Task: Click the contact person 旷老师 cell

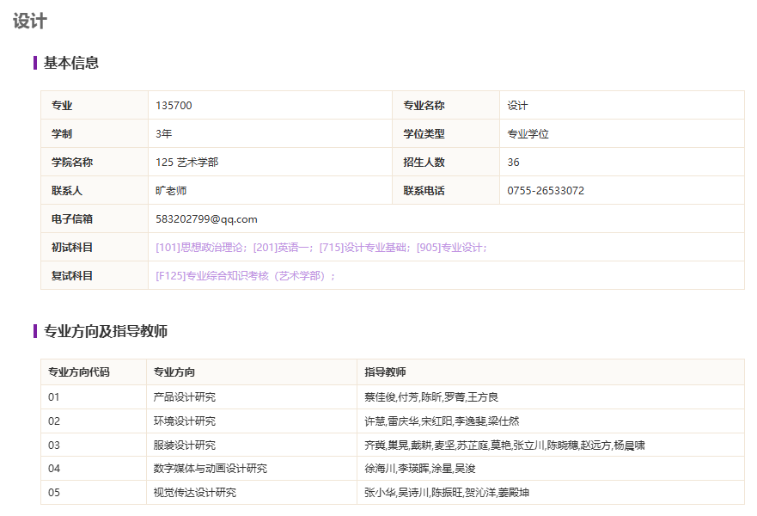Action: (x=171, y=191)
